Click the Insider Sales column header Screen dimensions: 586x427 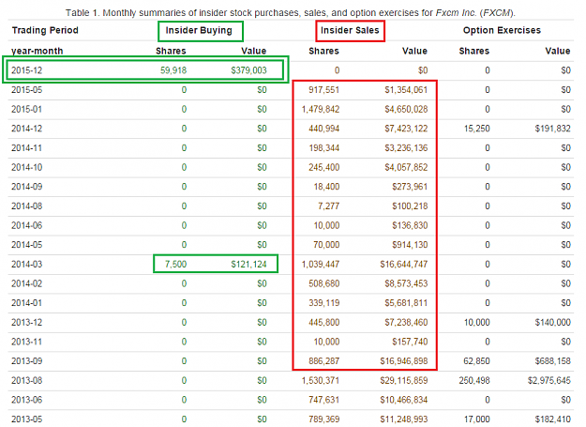coord(350,30)
